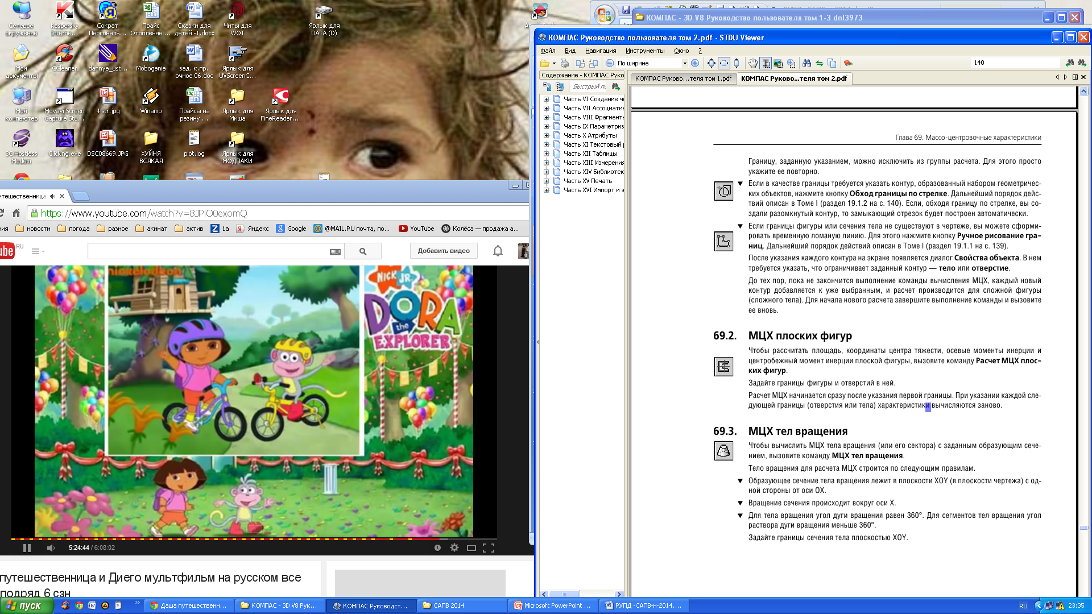
Task: Click the Windows 'пуск' Start button
Action: (x=27, y=605)
